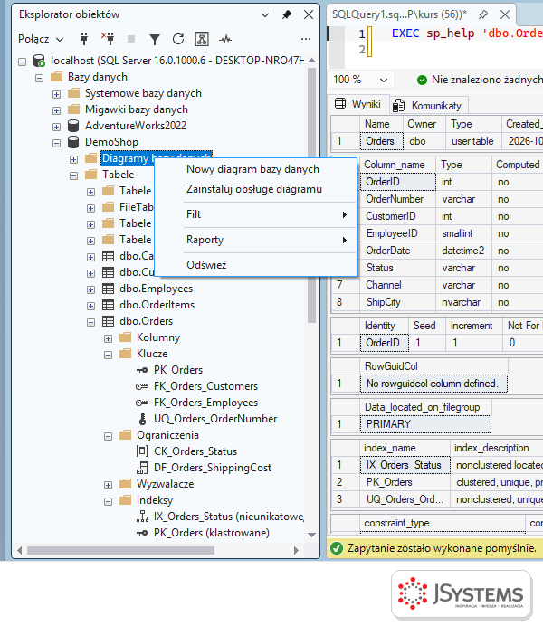Collapse the DemoShop database node
543x626 pixels.
[56, 143]
